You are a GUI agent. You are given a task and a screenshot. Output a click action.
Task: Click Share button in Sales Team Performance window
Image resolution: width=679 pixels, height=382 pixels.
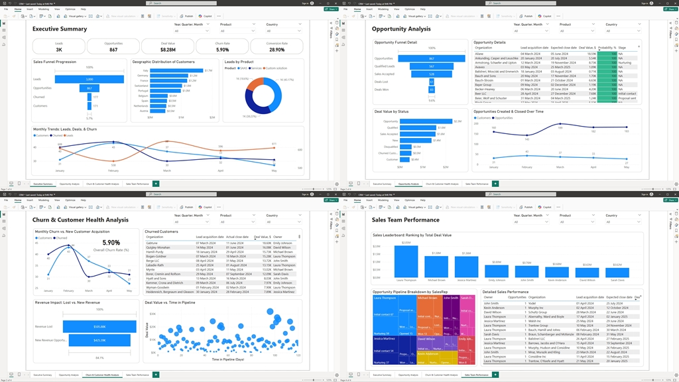[x=671, y=200]
